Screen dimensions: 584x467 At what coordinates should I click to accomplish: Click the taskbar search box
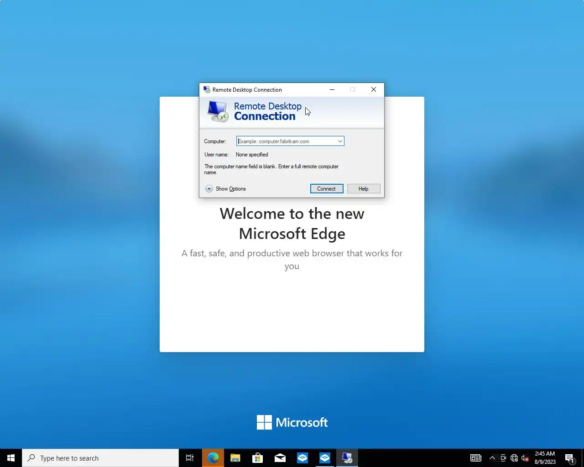(x=100, y=458)
